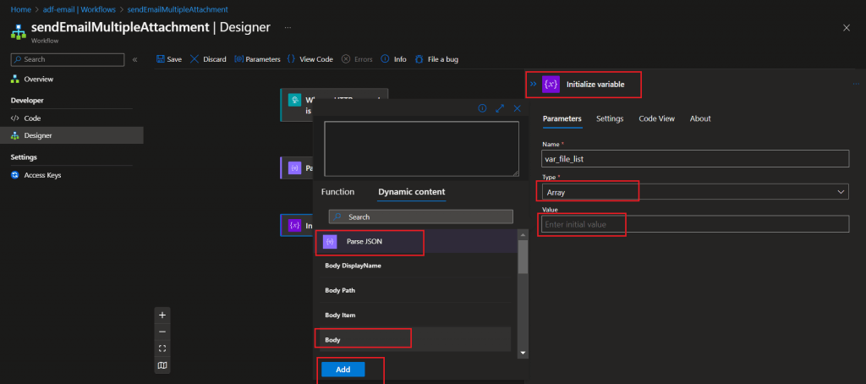
Task: Collapse the Parse JSON group header
Action: coord(414,241)
